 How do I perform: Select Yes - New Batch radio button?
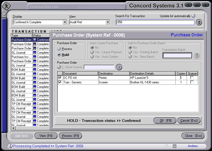click(130, 56)
